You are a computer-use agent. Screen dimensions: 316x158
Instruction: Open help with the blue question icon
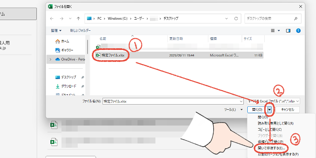298,31
